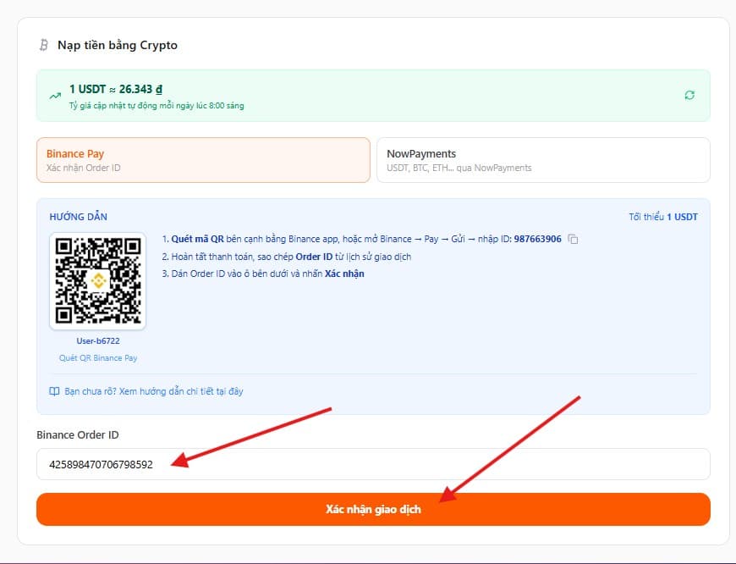
Task: Click the trend arrow icon in the rate banner
Action: pos(55,97)
